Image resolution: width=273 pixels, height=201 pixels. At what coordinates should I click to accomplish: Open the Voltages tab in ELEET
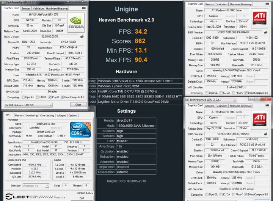pos(61,115)
